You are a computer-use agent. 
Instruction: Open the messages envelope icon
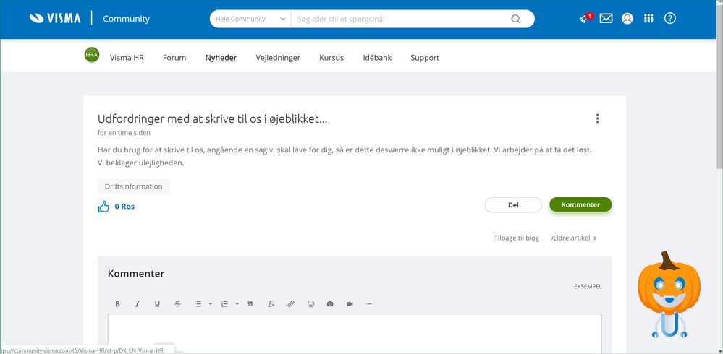606,18
